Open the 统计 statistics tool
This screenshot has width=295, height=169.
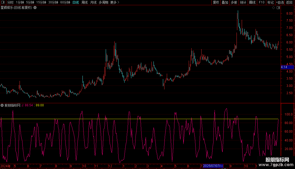243,2
